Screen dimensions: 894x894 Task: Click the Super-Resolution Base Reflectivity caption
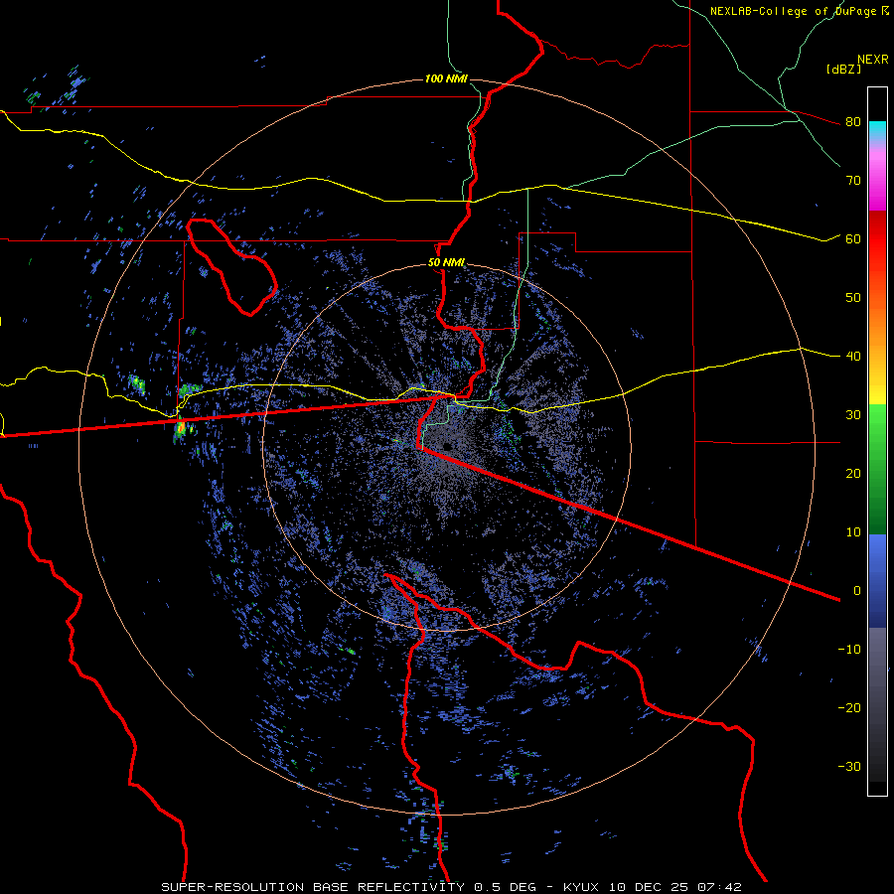(x=451, y=887)
